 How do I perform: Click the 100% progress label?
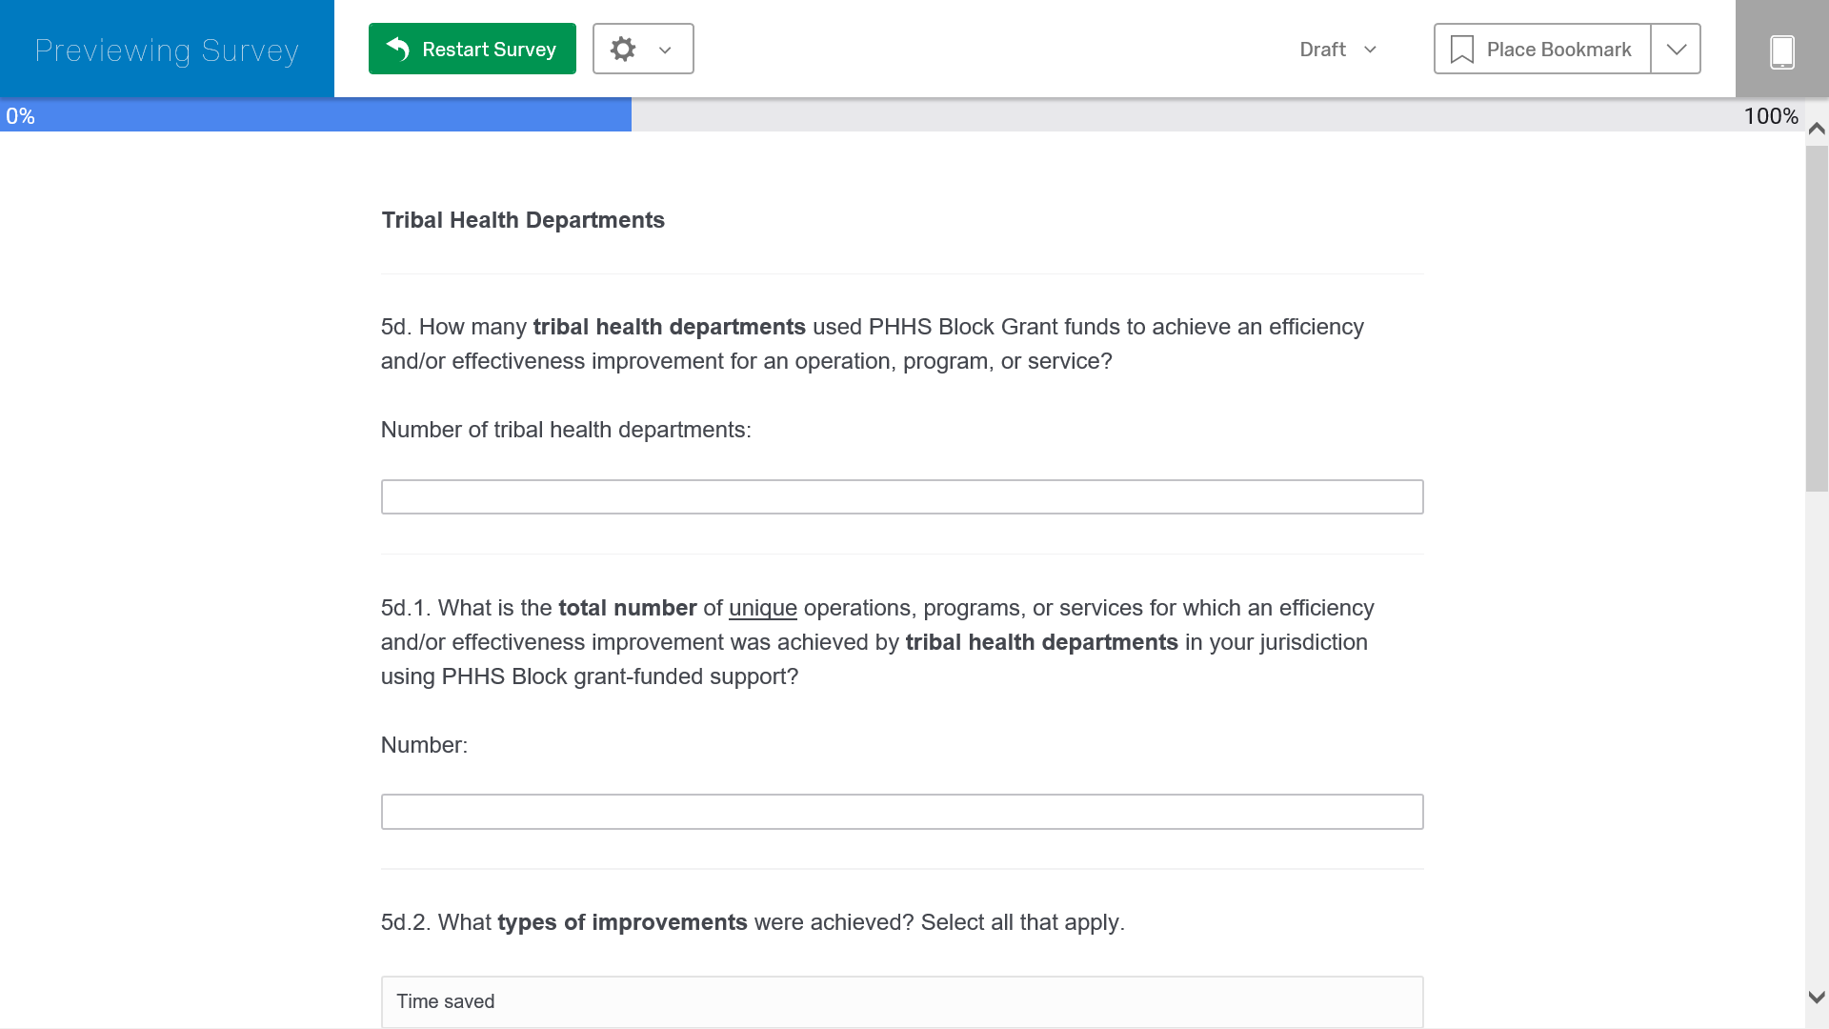coord(1770,116)
